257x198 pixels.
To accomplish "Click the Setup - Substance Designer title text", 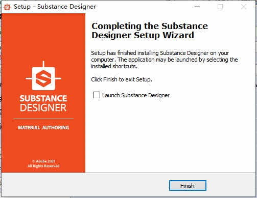I will [55, 7].
